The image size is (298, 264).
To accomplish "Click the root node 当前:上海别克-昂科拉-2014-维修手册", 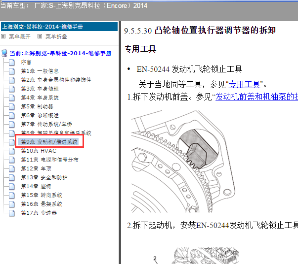I will [60, 53].
